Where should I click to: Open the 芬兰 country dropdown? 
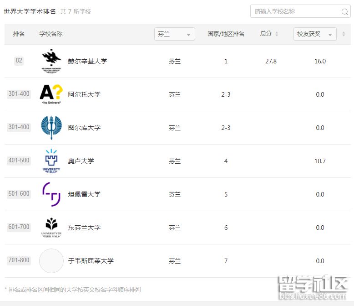click(175, 34)
